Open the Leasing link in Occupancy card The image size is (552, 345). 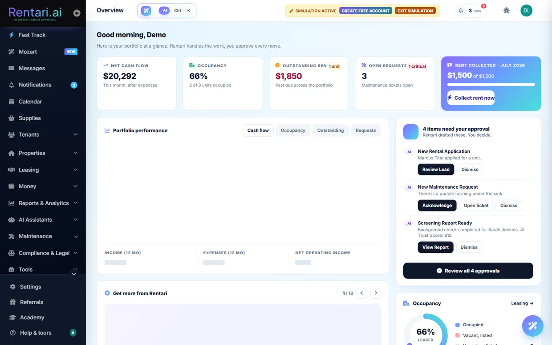click(x=522, y=303)
